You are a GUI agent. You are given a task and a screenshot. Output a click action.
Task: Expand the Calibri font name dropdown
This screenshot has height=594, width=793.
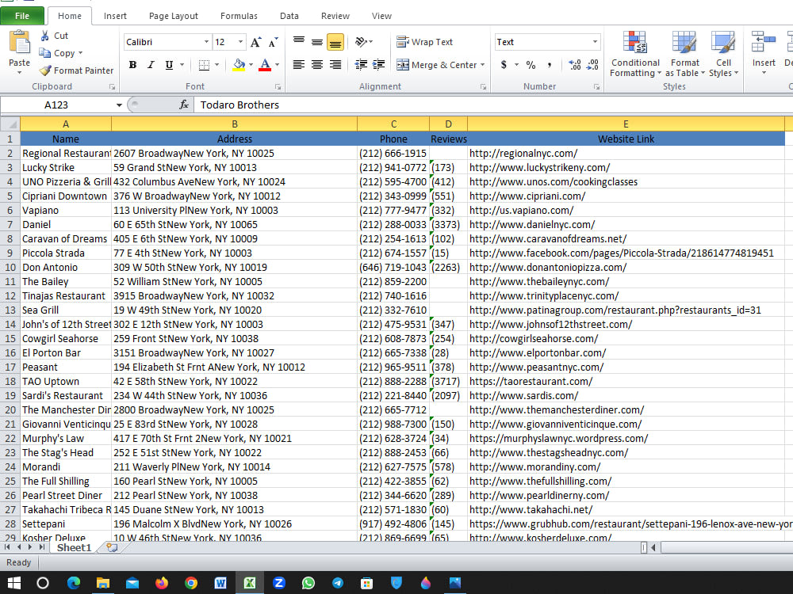pos(206,42)
